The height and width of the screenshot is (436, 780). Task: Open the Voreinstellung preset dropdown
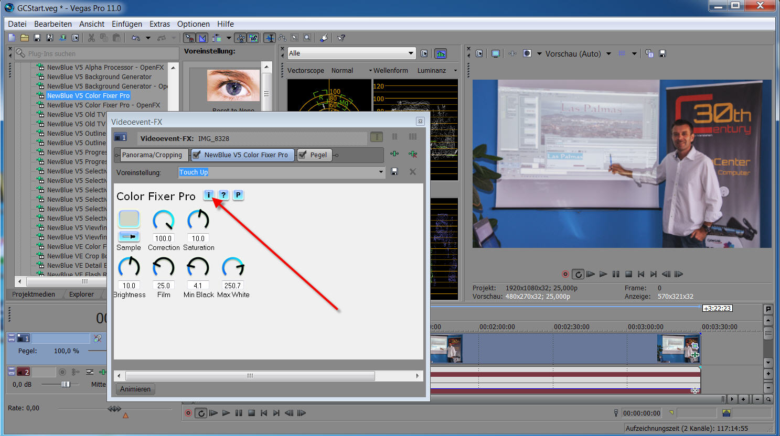(x=381, y=172)
